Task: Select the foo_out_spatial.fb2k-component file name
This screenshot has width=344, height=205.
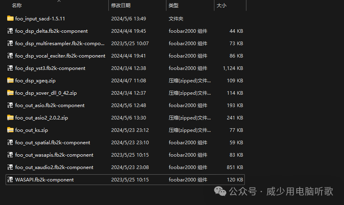Action: [x=52, y=142]
